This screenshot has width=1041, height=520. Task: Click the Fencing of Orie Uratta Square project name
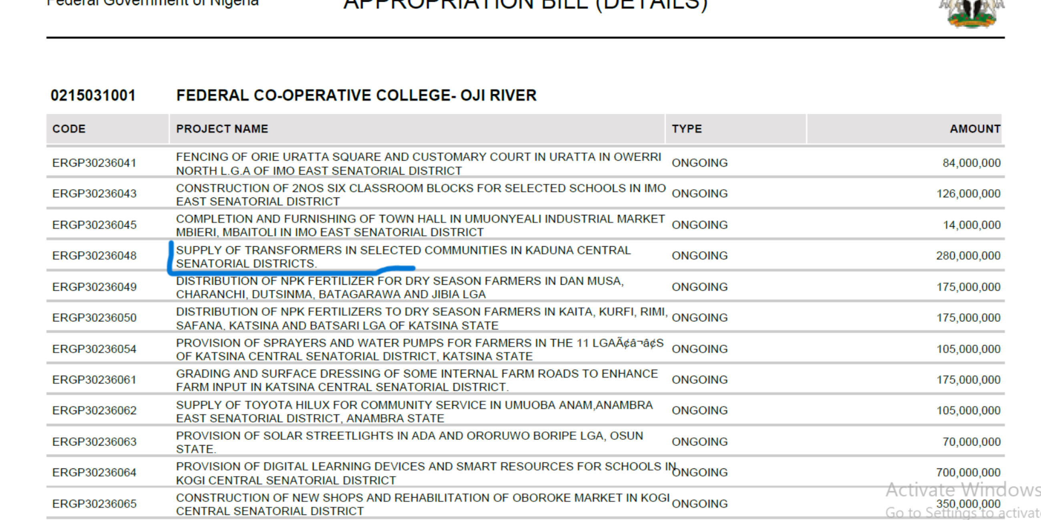[419, 164]
